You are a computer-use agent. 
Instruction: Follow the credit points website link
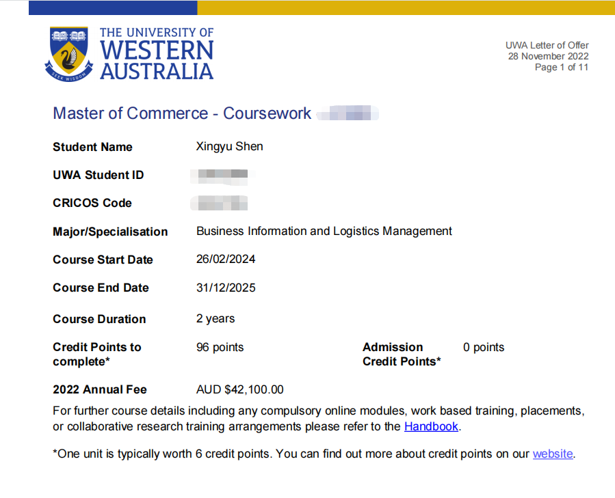(553, 454)
